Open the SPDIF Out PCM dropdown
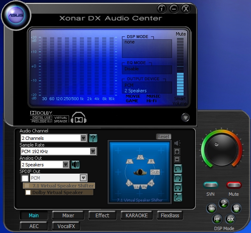 (59, 178)
